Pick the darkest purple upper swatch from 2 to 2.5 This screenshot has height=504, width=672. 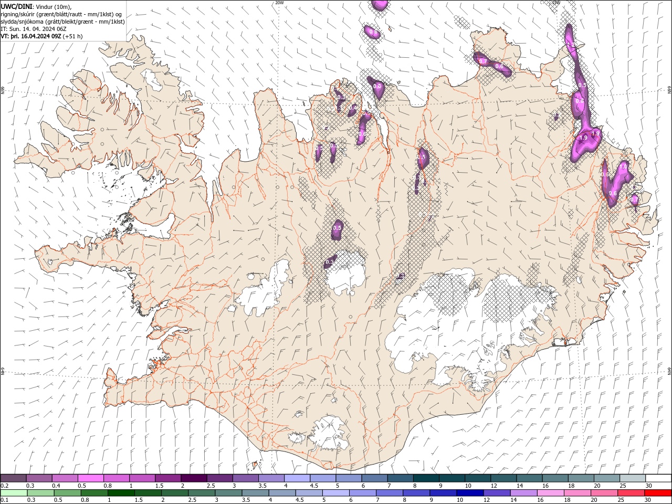(x=194, y=478)
